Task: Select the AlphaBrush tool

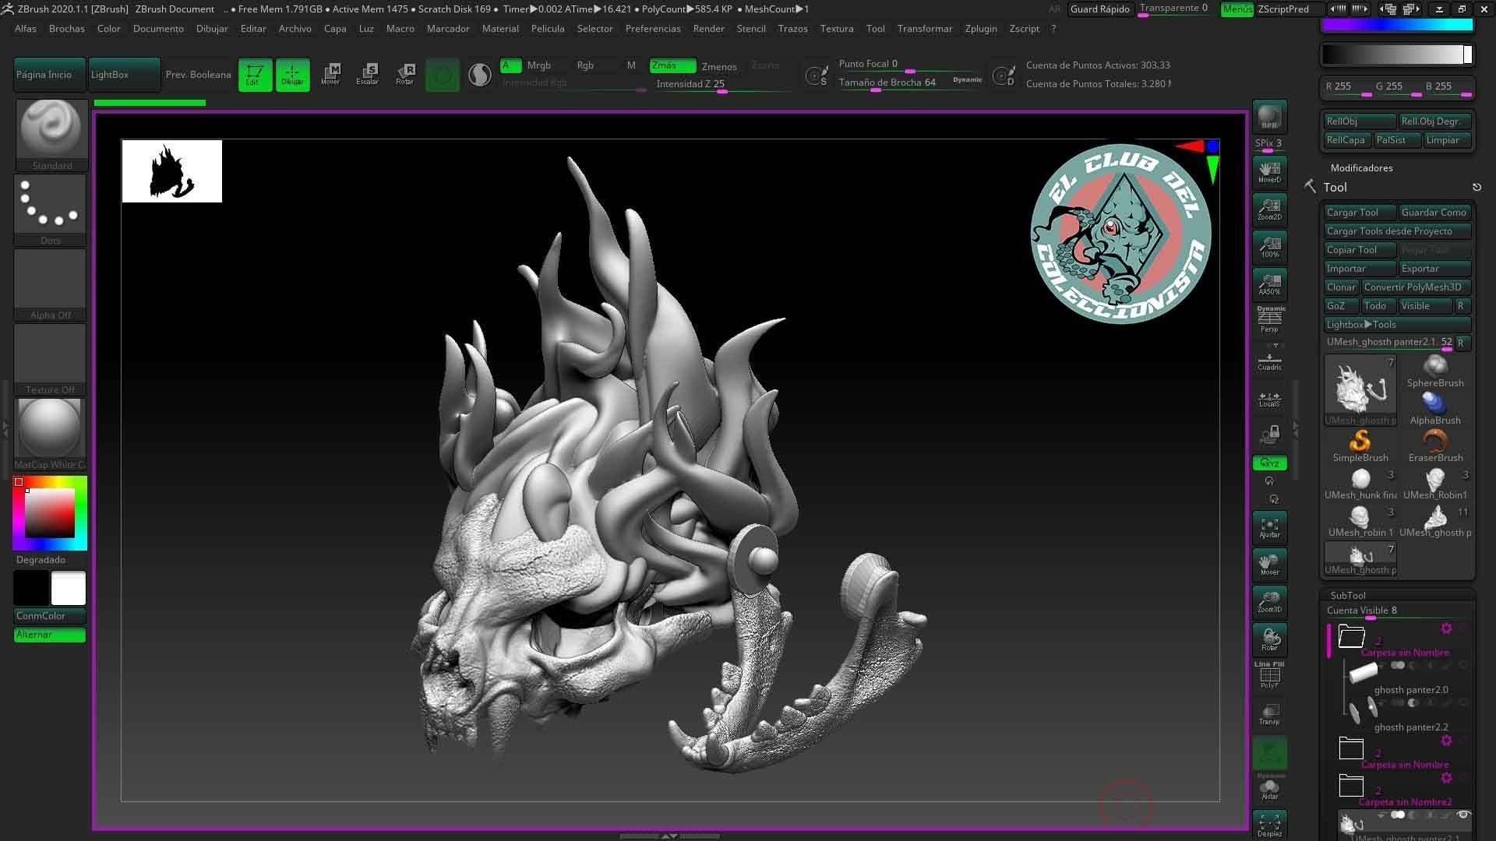Action: tap(1435, 409)
